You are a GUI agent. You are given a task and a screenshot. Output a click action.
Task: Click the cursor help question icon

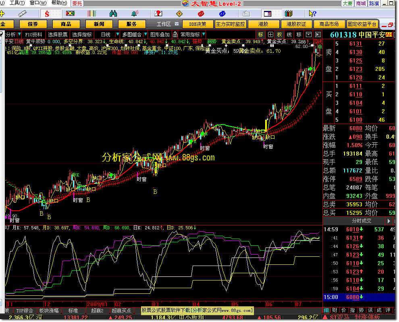pos(312,13)
